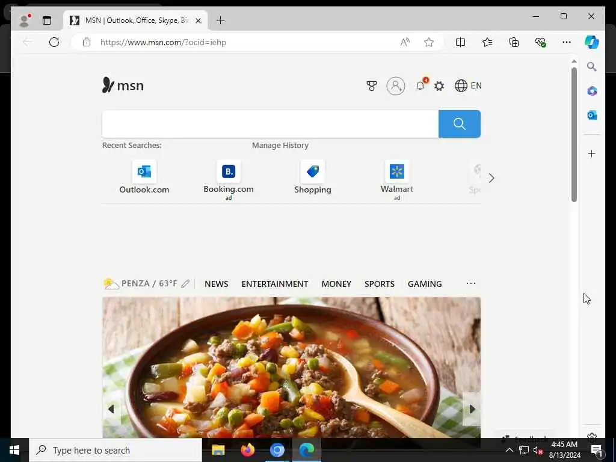Expand more categories ellipsis
Screen dimensions: 616x462
(x=470, y=283)
